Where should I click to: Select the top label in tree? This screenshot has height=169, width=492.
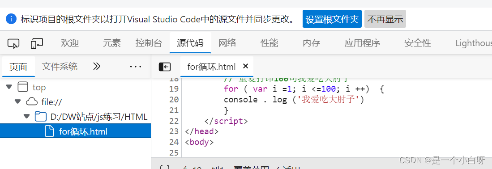click(39, 87)
